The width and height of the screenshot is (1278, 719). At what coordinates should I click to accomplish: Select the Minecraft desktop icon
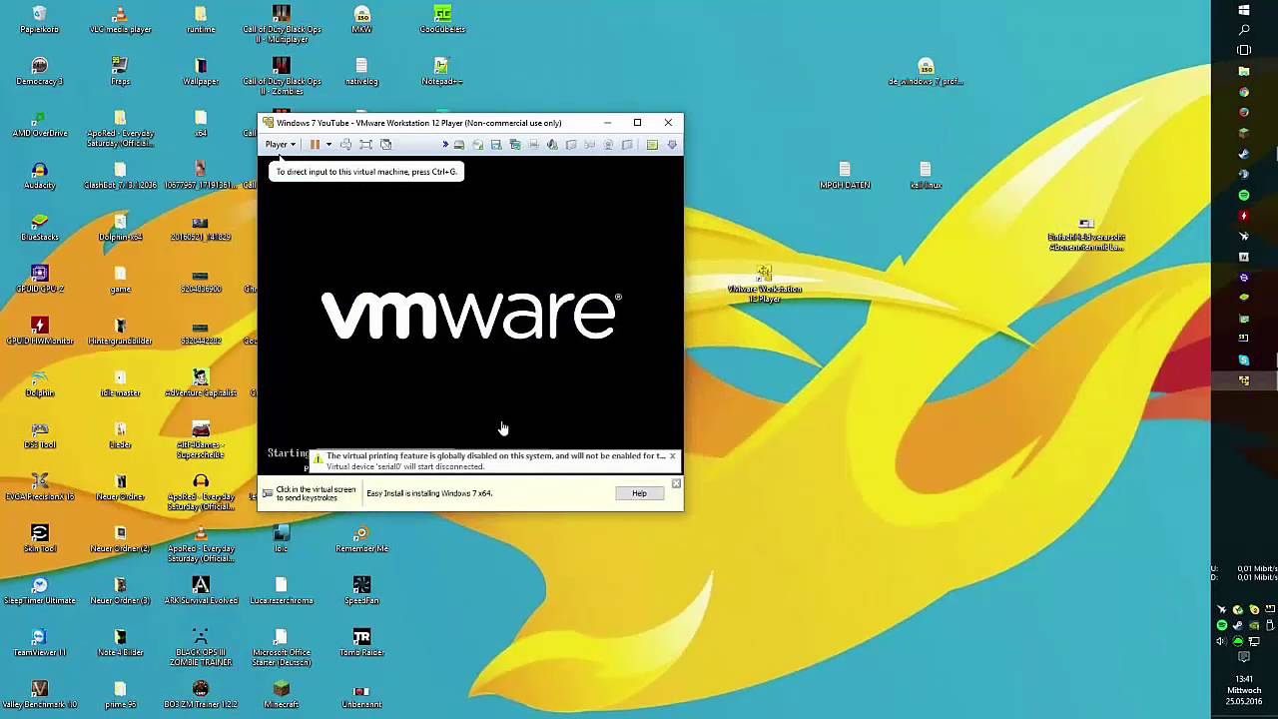point(281,694)
